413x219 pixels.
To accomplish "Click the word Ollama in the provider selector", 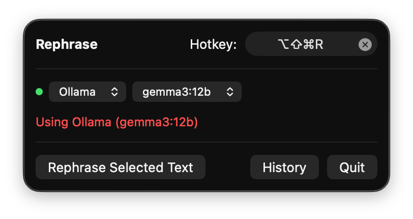I will pyautogui.click(x=77, y=92).
